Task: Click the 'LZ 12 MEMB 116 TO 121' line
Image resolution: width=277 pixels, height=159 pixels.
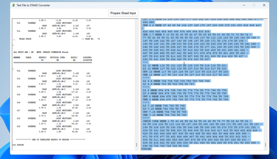Action: click(185, 66)
